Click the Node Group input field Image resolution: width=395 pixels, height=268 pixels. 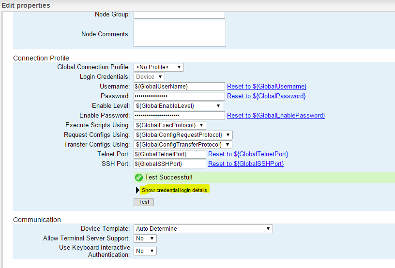tap(180, 15)
